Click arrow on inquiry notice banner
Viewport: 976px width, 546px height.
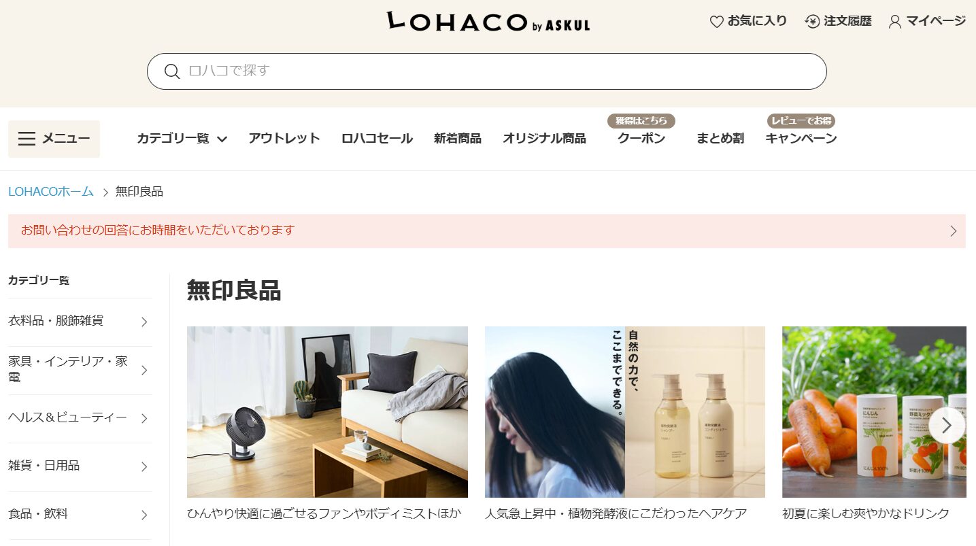tap(953, 231)
